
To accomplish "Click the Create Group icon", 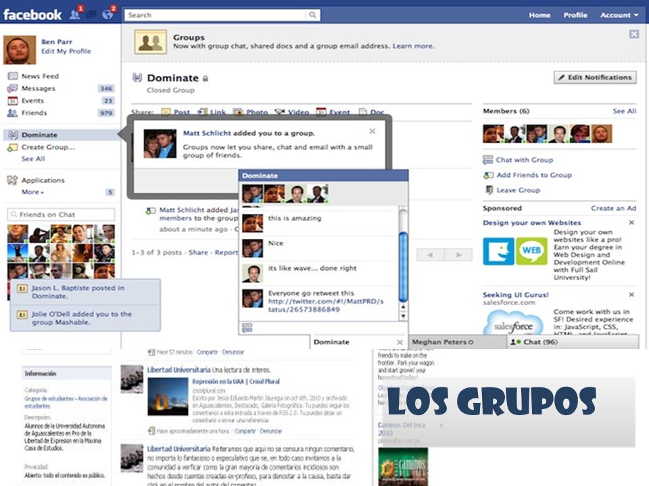I will tap(13, 147).
